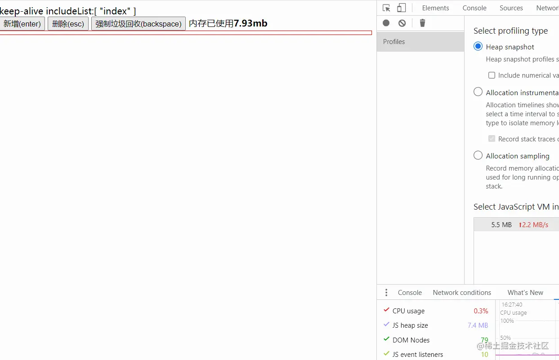
Task: Click the 删除(esc) button
Action: 68,24
